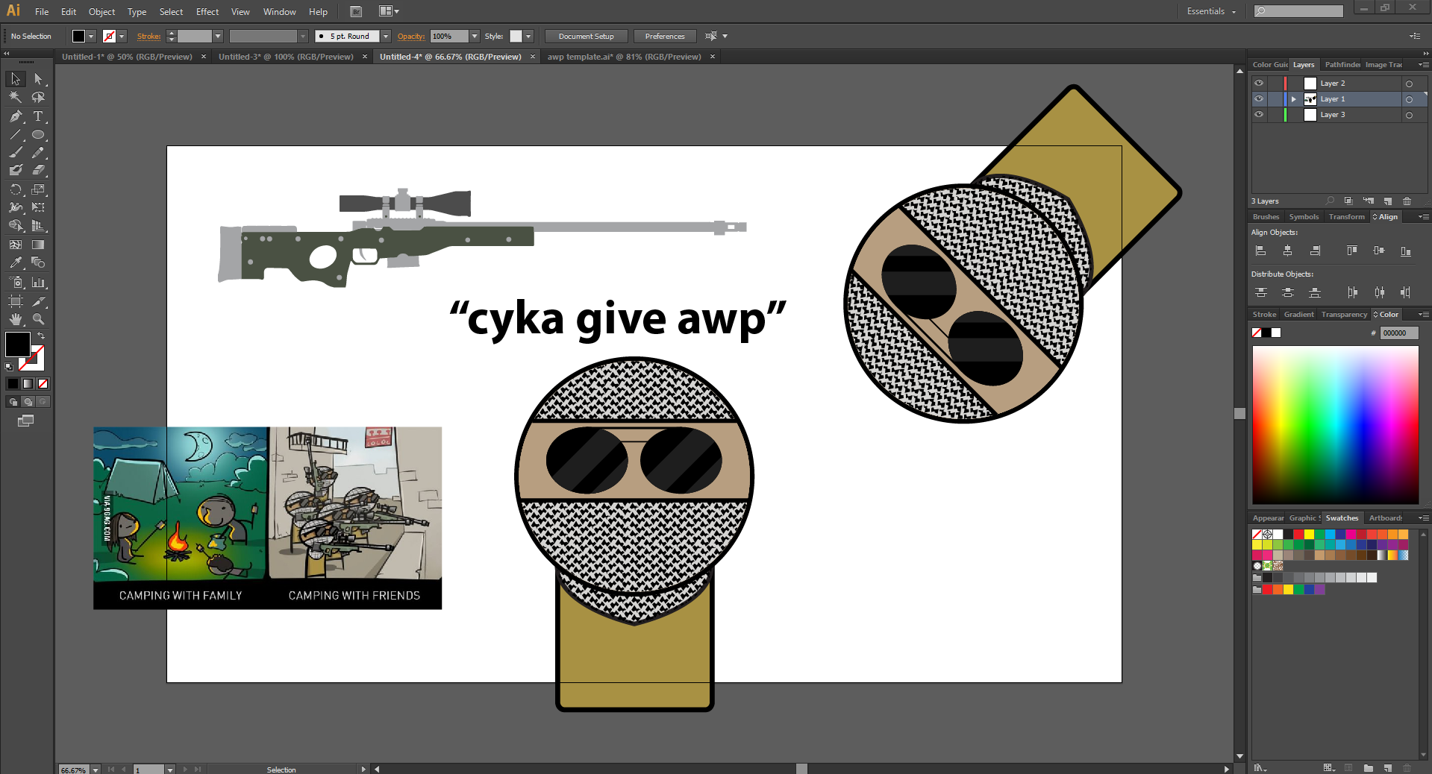The width and height of the screenshot is (1432, 774).
Task: Click the Document Setup button
Action: [586, 36]
